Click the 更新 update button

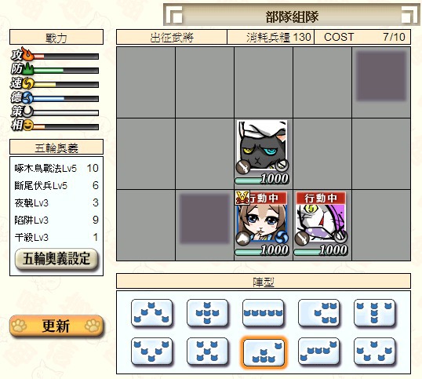pyautogui.click(x=56, y=326)
